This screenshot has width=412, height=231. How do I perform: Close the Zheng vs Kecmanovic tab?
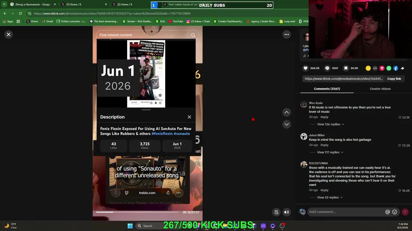55,4
